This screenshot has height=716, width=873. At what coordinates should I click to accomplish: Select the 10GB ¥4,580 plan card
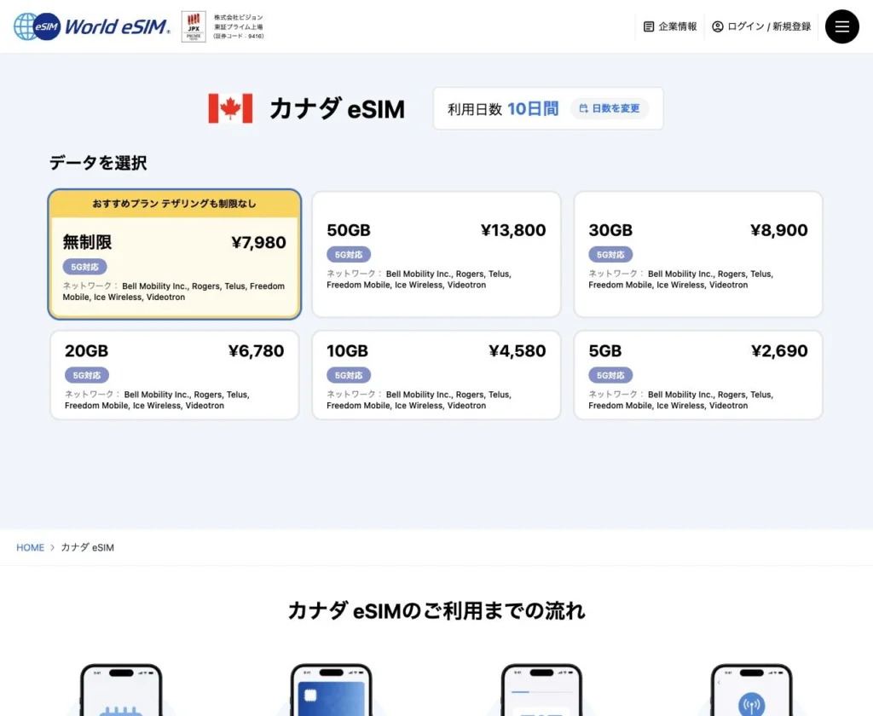coord(436,375)
